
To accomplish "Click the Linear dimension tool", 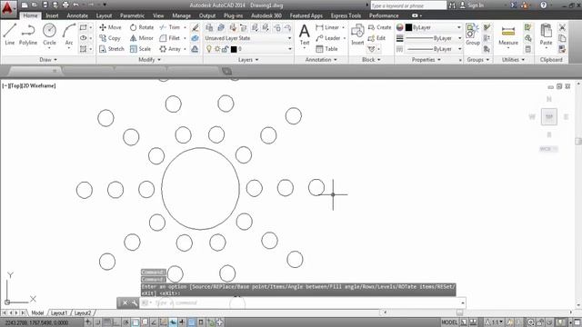I will tap(327, 27).
